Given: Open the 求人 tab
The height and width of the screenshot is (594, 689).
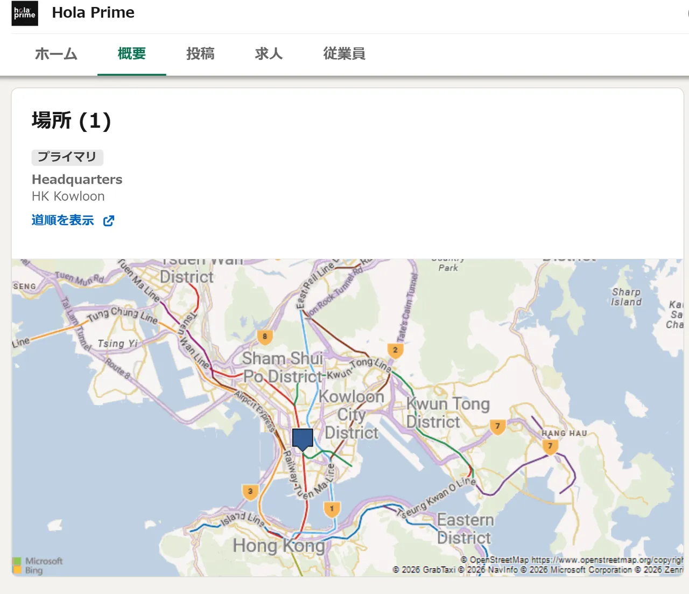Looking at the screenshot, I should click(x=269, y=54).
